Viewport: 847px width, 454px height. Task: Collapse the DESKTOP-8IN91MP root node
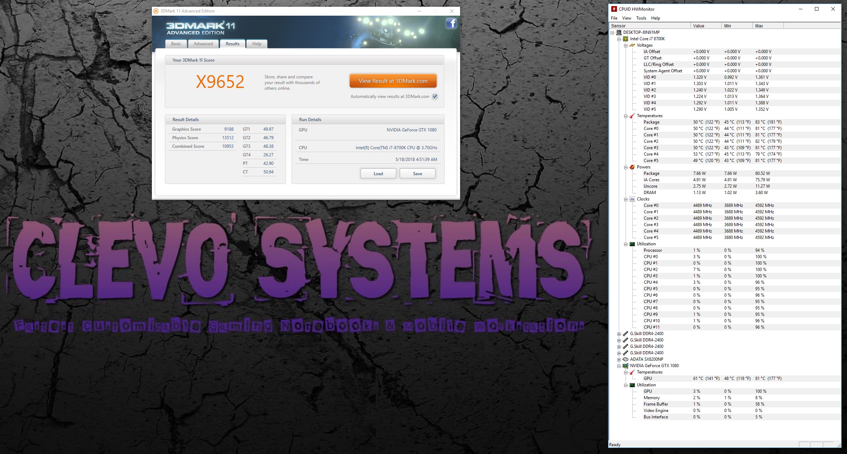(612, 32)
